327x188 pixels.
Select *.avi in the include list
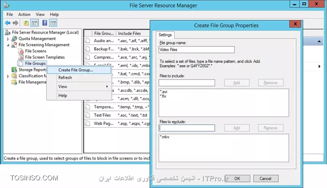(x=163, y=92)
